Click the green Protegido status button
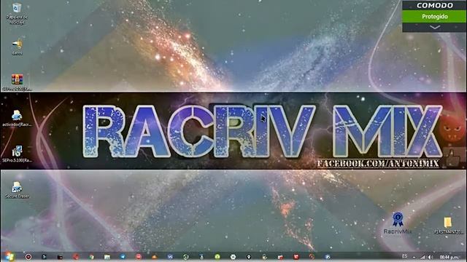Image resolution: width=467 pixels, height=262 pixels. click(434, 16)
